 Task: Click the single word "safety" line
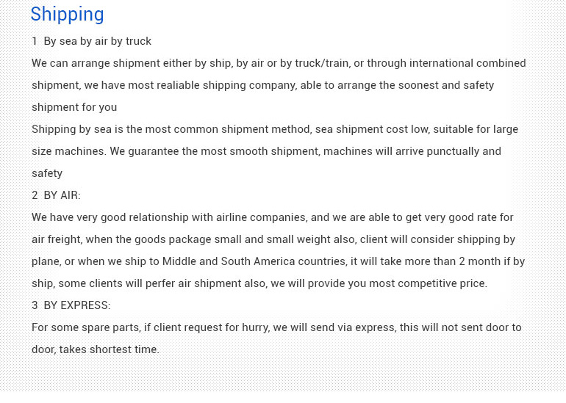pyautogui.click(x=47, y=173)
